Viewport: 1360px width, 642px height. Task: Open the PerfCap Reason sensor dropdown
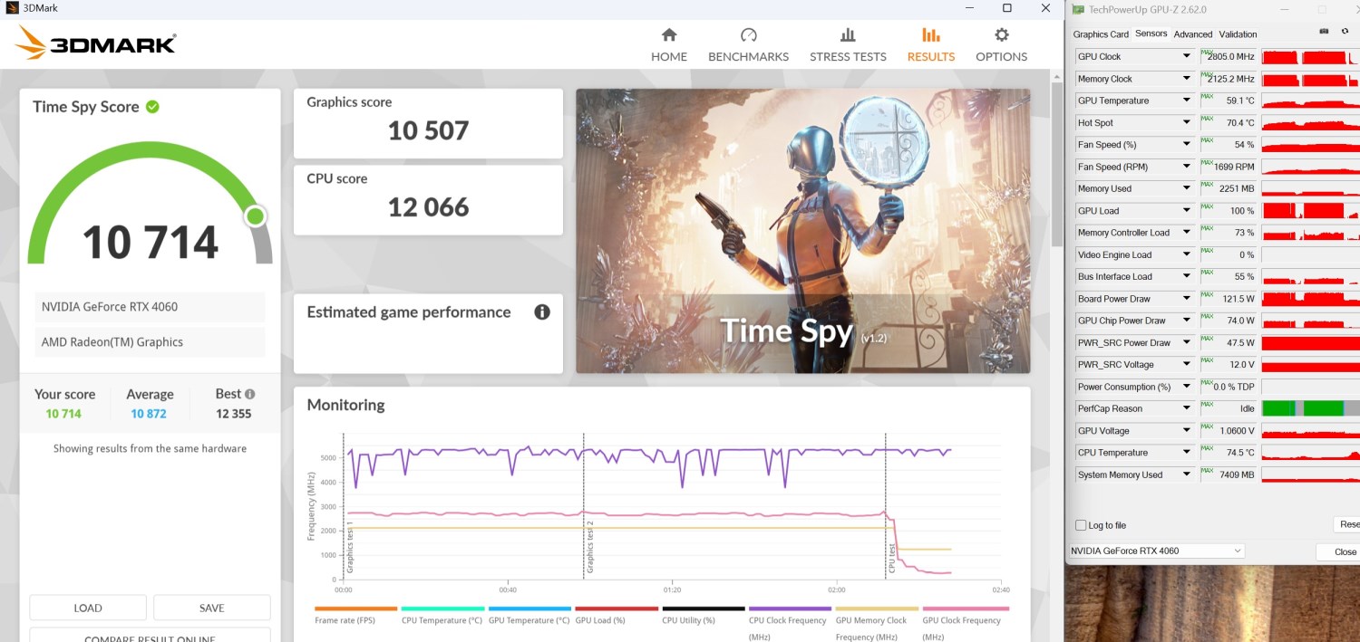[x=1186, y=408]
